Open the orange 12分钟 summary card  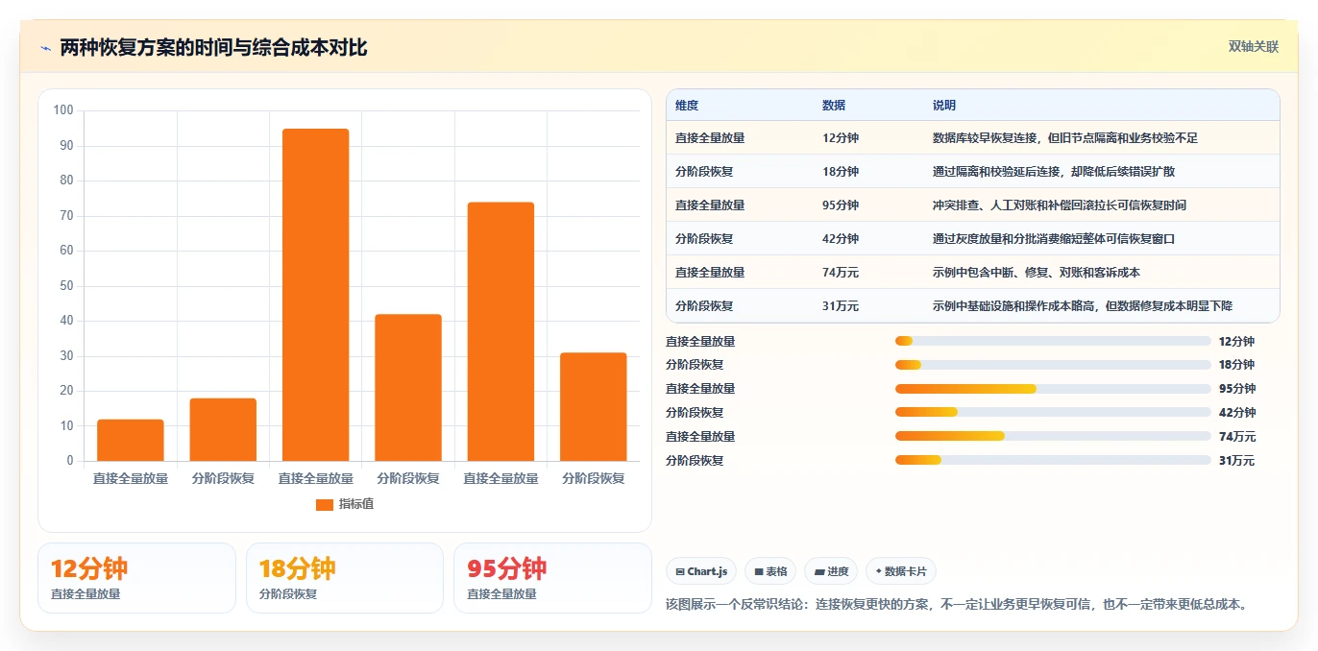coord(136,578)
